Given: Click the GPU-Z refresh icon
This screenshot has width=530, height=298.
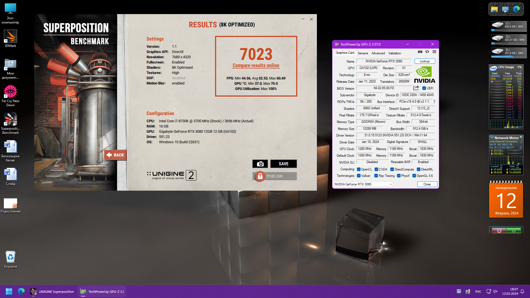Looking at the screenshot, I should click(427, 52).
